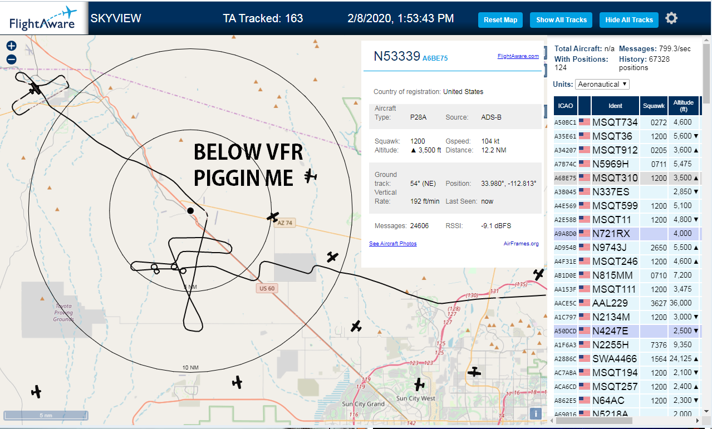Screen dimensions: 712x429
Task: Click the FlightAware logo
Action: pos(43,18)
